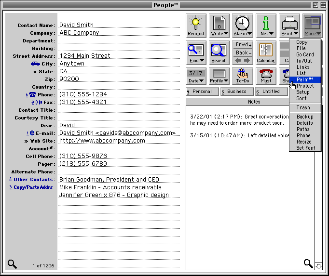Click the Search magnifier icon
Image resolution: width=329 pixels, height=276 pixels.
coord(219,53)
